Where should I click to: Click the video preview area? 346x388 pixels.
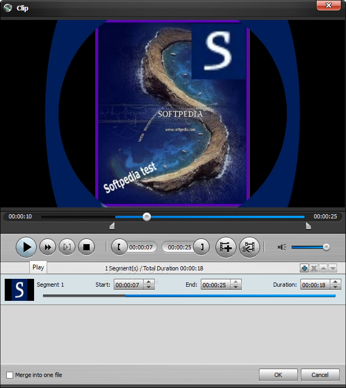(x=173, y=113)
